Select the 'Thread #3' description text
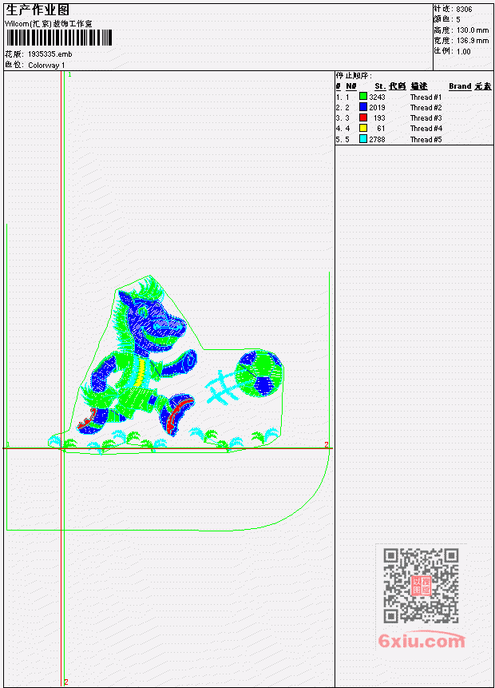This screenshot has width=495, height=688. [426, 118]
